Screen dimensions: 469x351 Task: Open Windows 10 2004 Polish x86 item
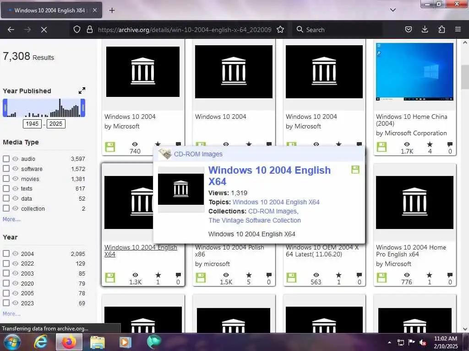coord(229,251)
